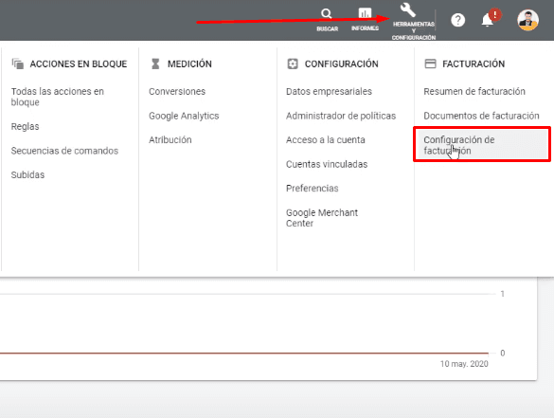Click the Buscar search magnifier icon
The image size is (554, 418).
point(326,14)
